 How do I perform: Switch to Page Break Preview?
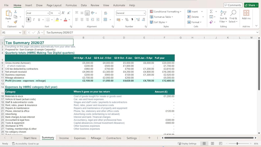point(221,143)
